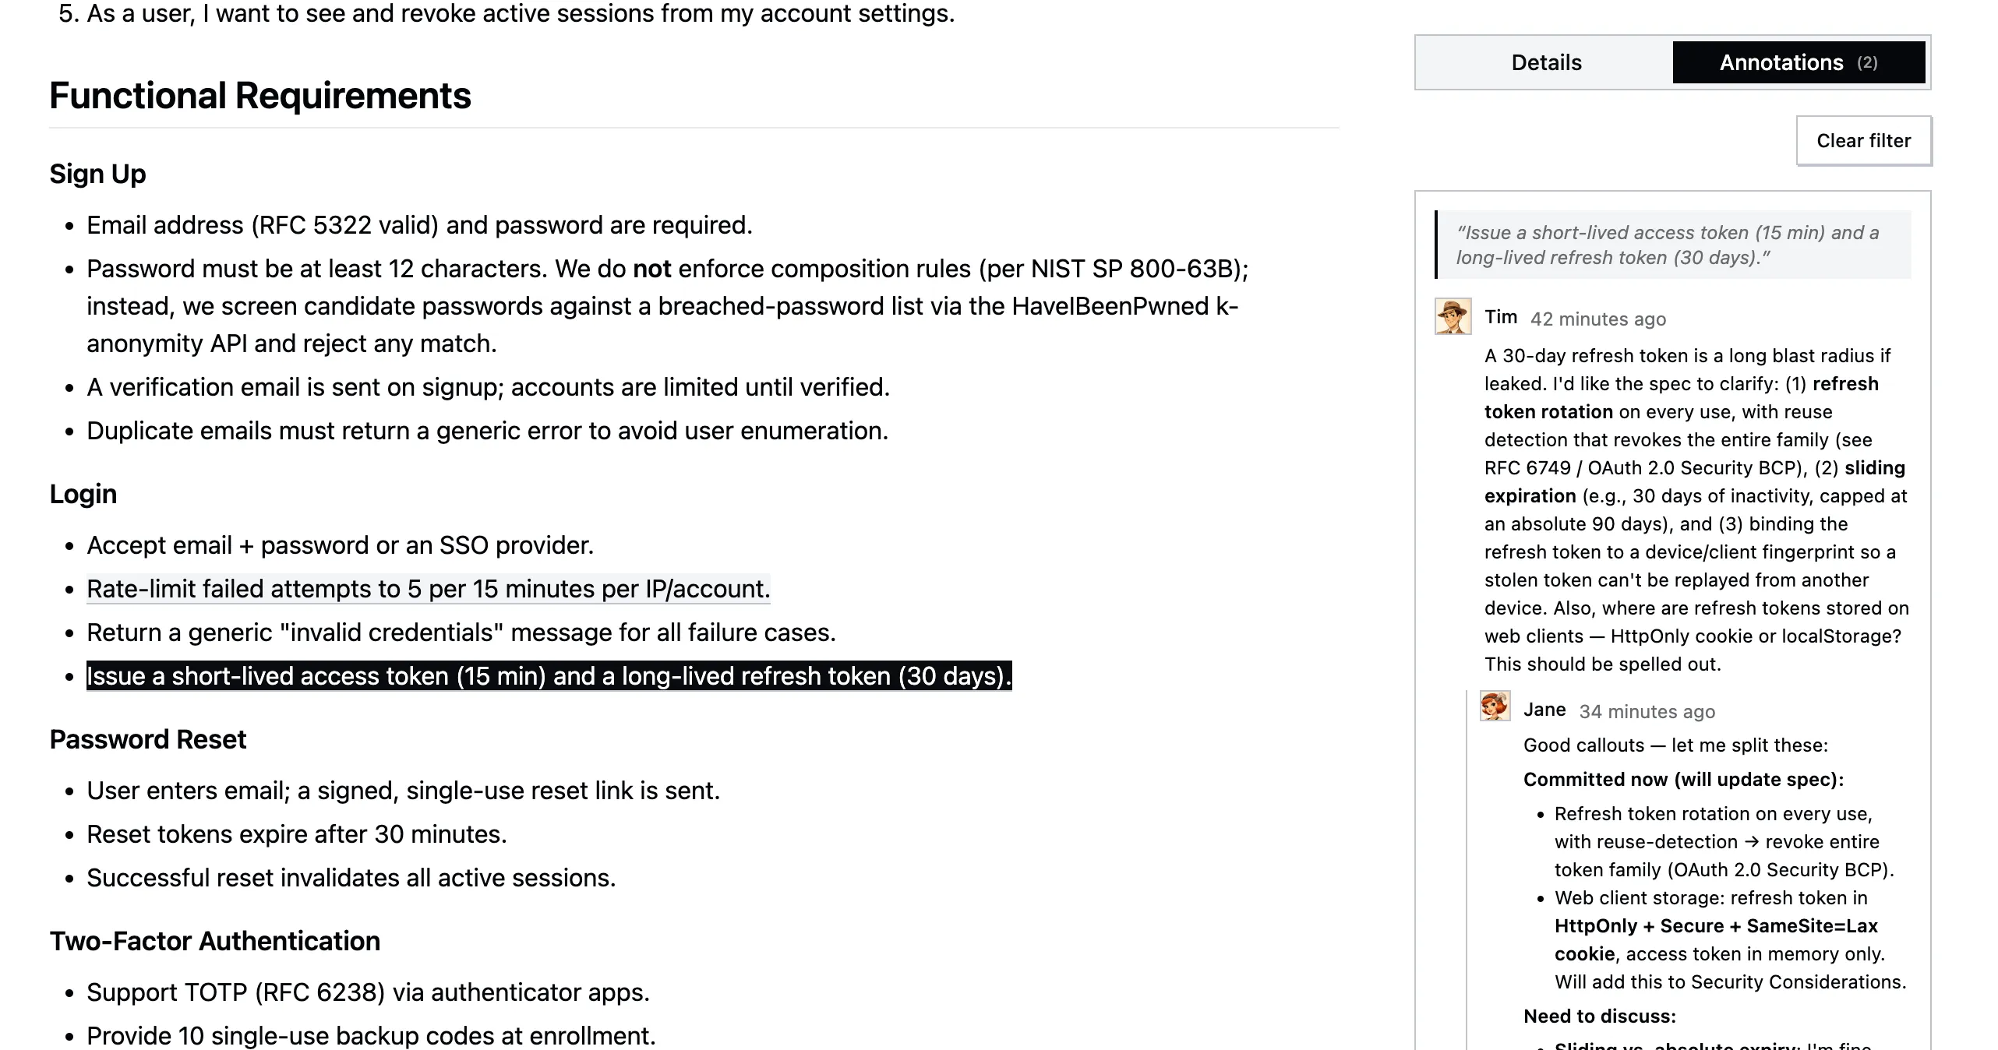The width and height of the screenshot is (1998, 1050).
Task: Open Tim's avatar in the annotation thread
Action: 1453,316
